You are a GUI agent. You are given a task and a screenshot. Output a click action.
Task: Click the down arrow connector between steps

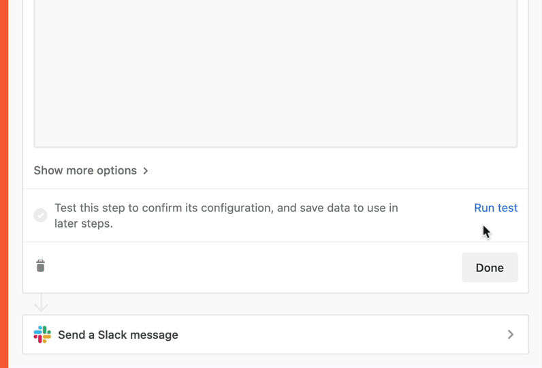click(x=41, y=303)
